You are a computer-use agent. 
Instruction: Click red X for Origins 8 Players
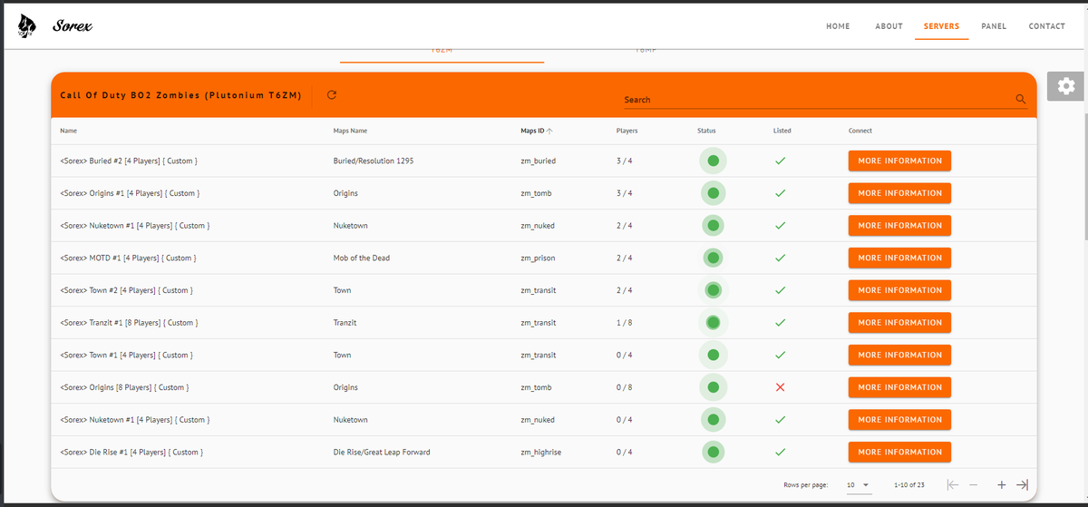coord(780,387)
